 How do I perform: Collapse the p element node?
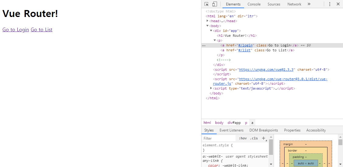point(215,40)
